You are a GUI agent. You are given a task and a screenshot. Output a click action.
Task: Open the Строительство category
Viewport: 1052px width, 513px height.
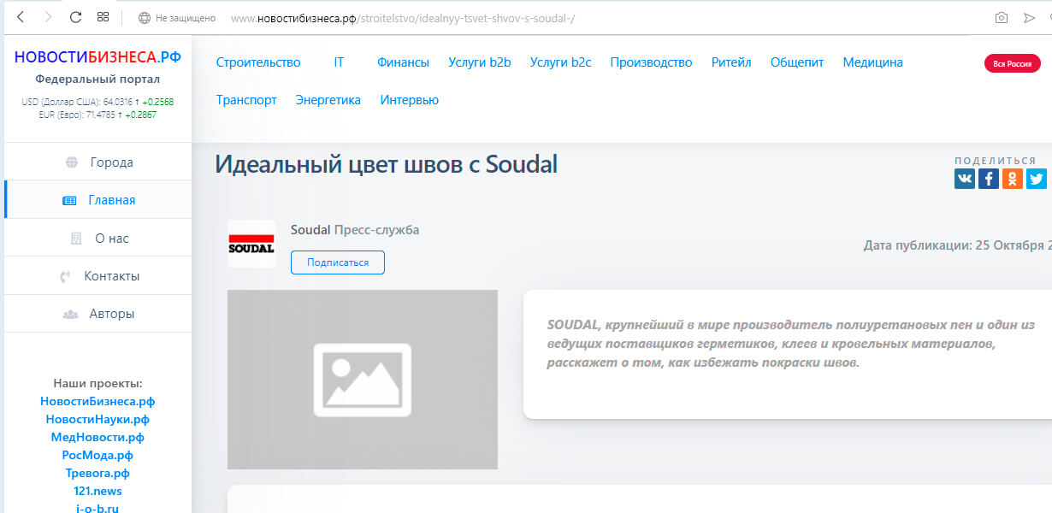tap(258, 62)
